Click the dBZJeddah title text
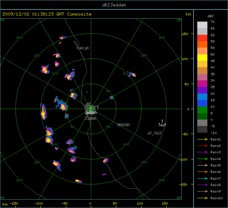 [114, 5]
